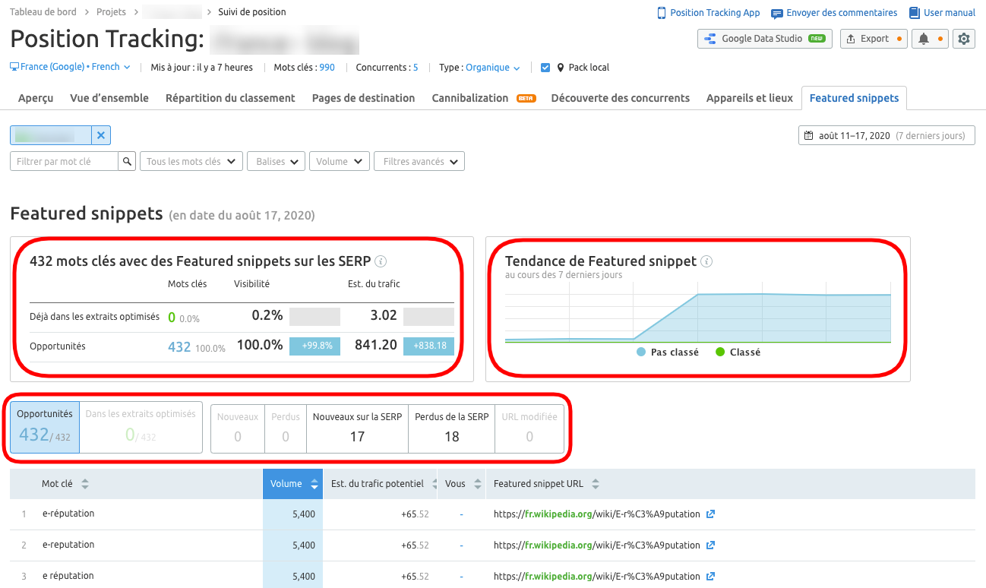Expand the Tous les mots clés dropdown
This screenshot has width=986, height=588.
point(191,161)
